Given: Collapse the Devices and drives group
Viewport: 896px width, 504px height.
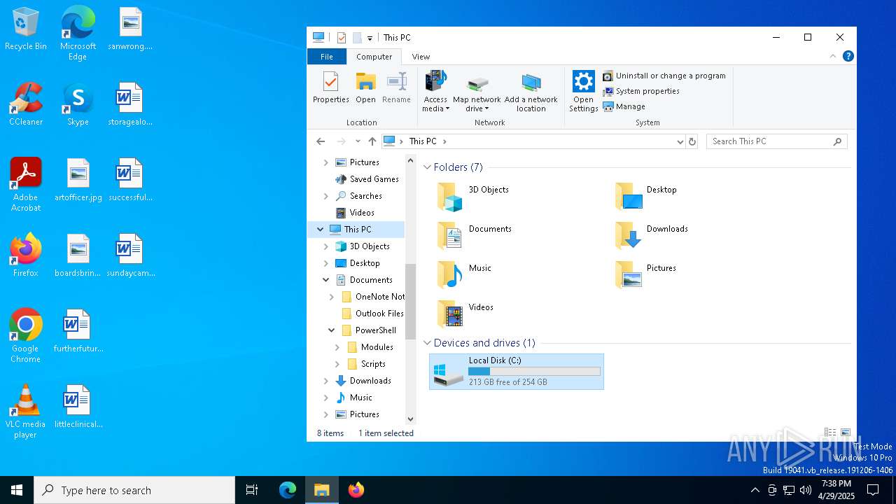Looking at the screenshot, I should pos(427,343).
